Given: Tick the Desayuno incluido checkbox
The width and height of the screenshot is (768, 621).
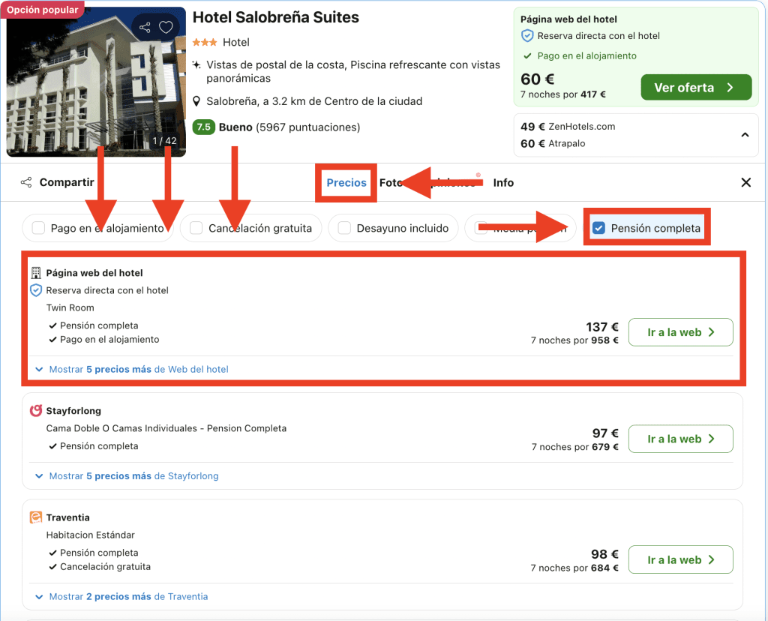Looking at the screenshot, I should [x=344, y=228].
